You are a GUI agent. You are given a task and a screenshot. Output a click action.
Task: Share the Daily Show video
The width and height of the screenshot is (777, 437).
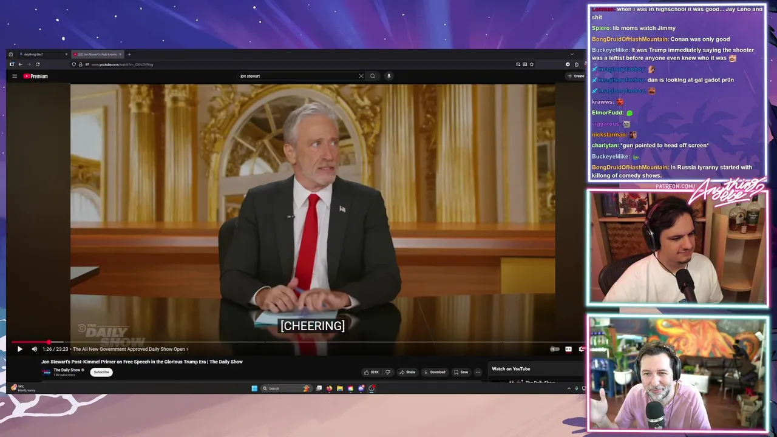[x=407, y=372]
